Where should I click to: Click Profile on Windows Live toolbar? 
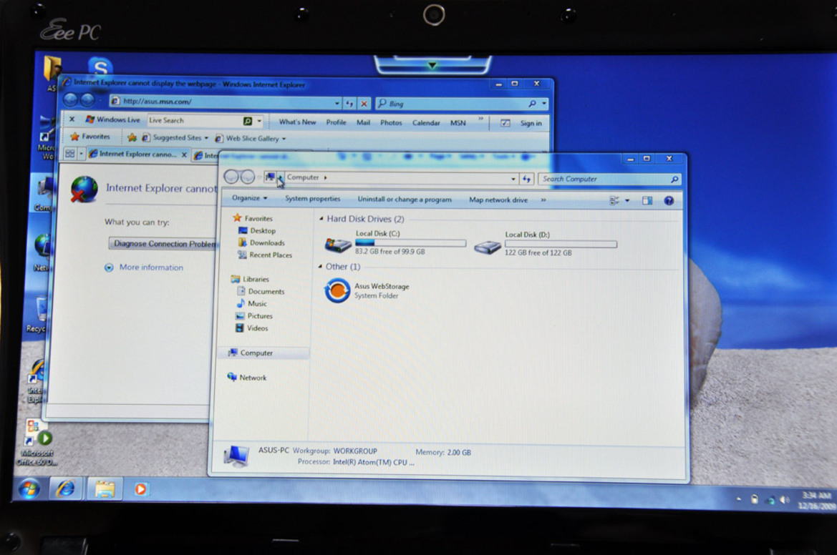click(337, 122)
